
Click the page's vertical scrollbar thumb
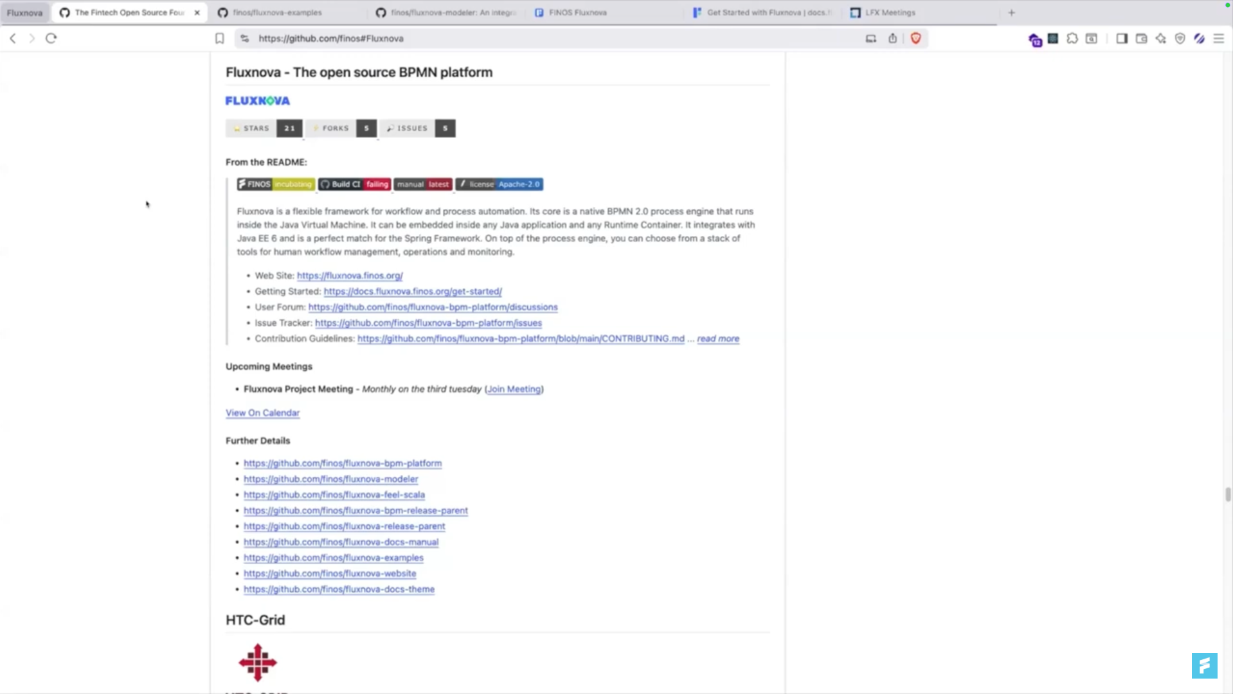pos(1228,494)
